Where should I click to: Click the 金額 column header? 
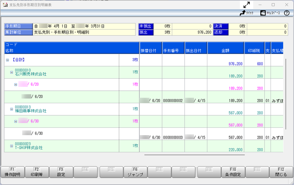click(226, 51)
